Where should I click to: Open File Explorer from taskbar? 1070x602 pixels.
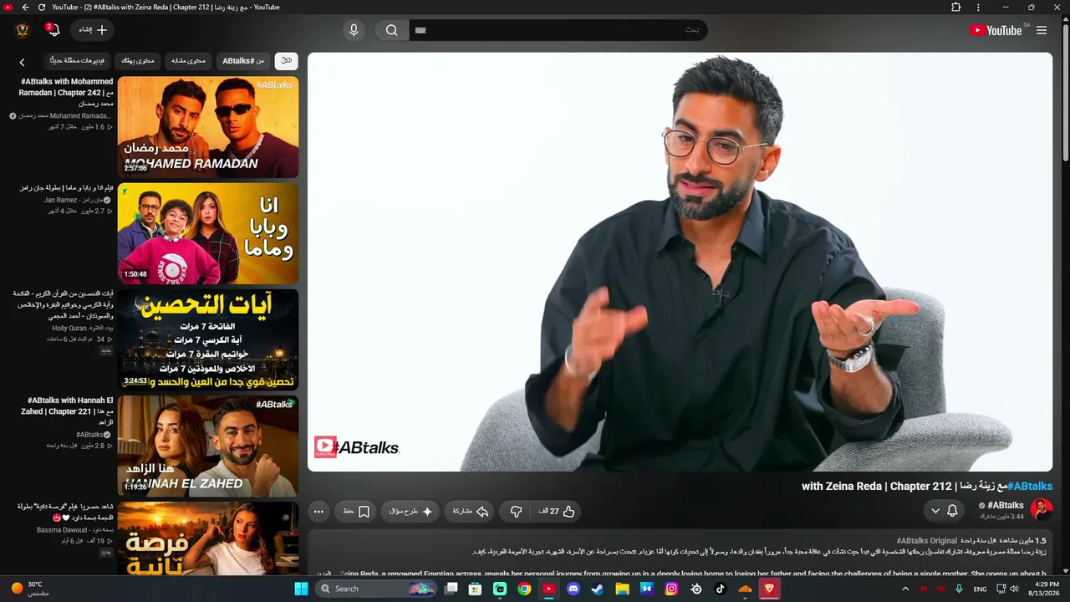[x=622, y=589]
